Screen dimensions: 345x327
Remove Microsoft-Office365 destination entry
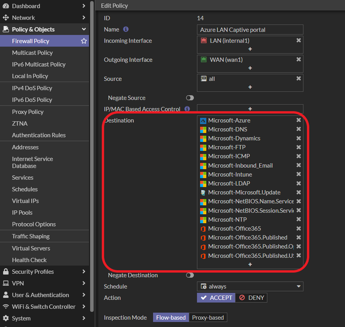click(299, 228)
